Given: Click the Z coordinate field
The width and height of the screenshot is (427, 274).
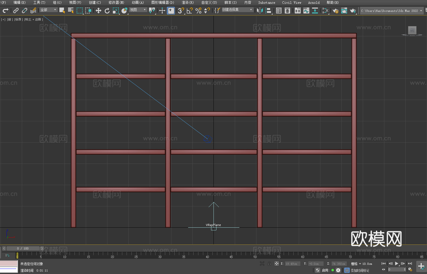Looking at the screenshot, I should [x=339, y=264].
